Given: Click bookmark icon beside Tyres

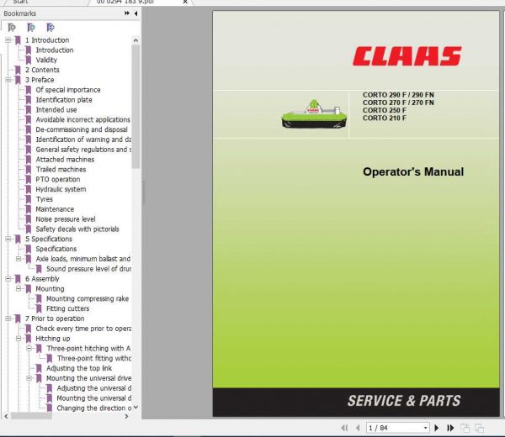Looking at the screenshot, I should [29, 200].
